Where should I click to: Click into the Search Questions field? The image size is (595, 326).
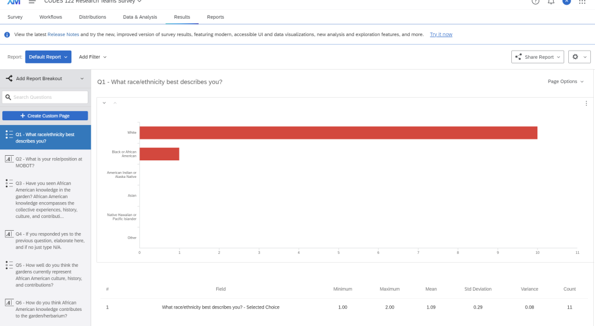tap(45, 97)
